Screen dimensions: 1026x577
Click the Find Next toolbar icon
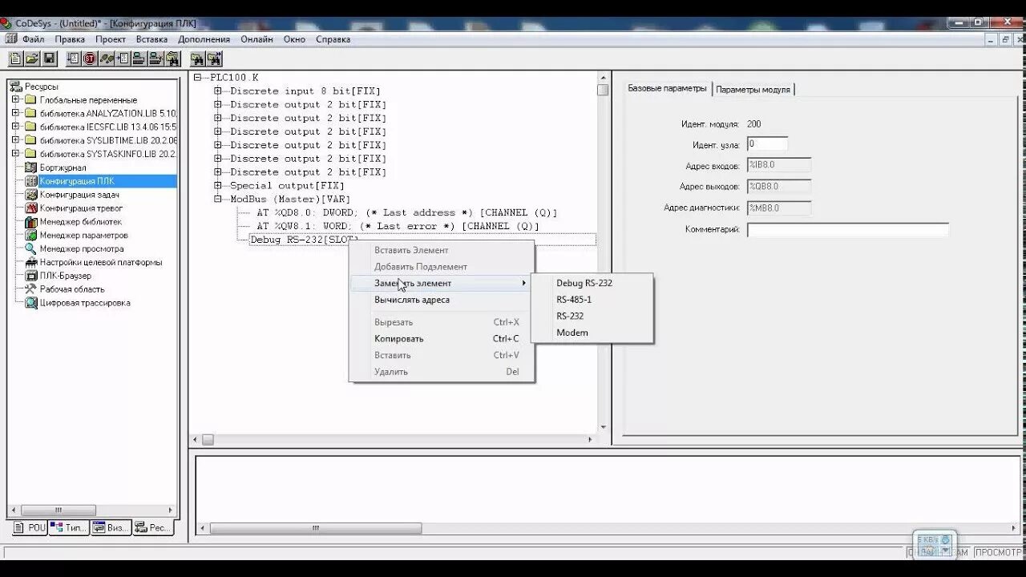214,59
